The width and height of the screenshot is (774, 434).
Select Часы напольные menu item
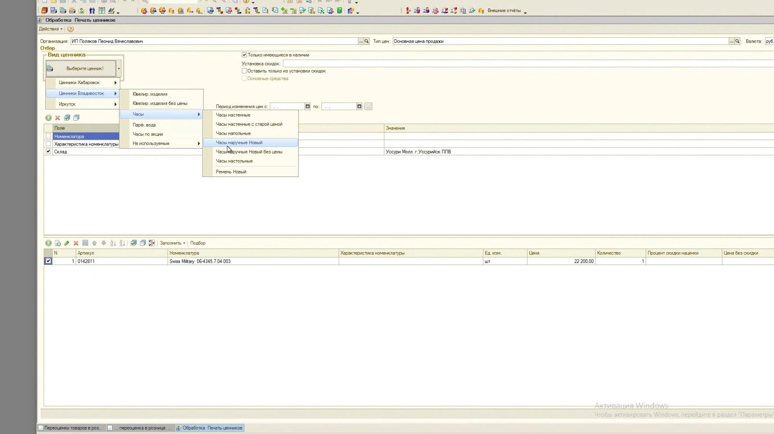(251, 133)
